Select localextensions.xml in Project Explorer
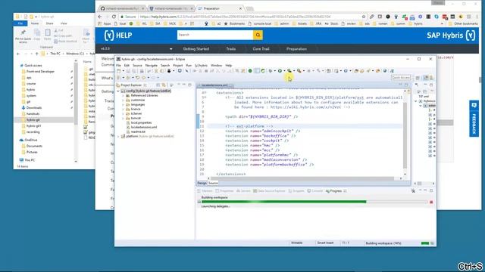 (x=143, y=127)
